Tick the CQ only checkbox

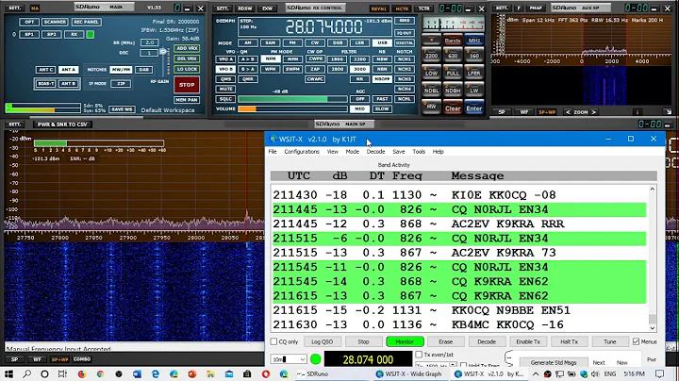pos(273,341)
